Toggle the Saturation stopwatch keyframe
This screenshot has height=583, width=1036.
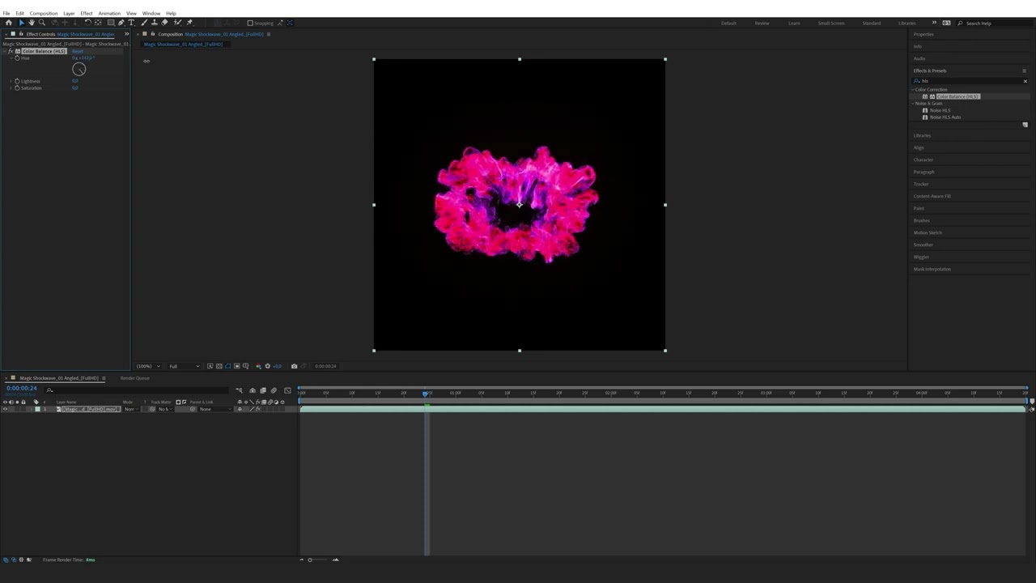coord(17,87)
